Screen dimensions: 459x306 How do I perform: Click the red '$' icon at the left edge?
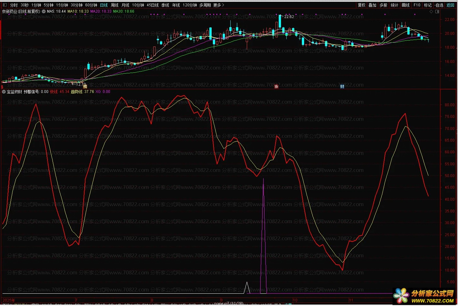pyautogui.click(x=3, y=87)
